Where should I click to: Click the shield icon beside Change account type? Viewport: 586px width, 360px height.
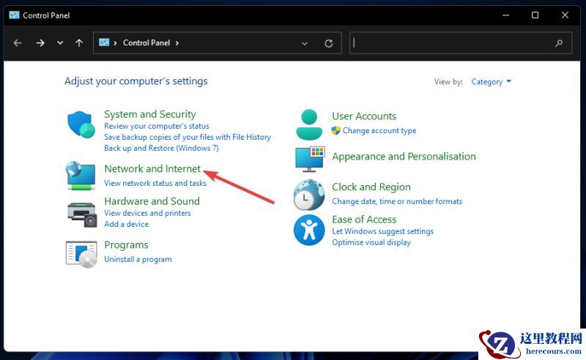335,130
